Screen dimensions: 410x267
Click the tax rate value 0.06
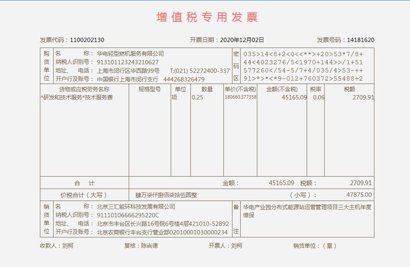(319, 97)
